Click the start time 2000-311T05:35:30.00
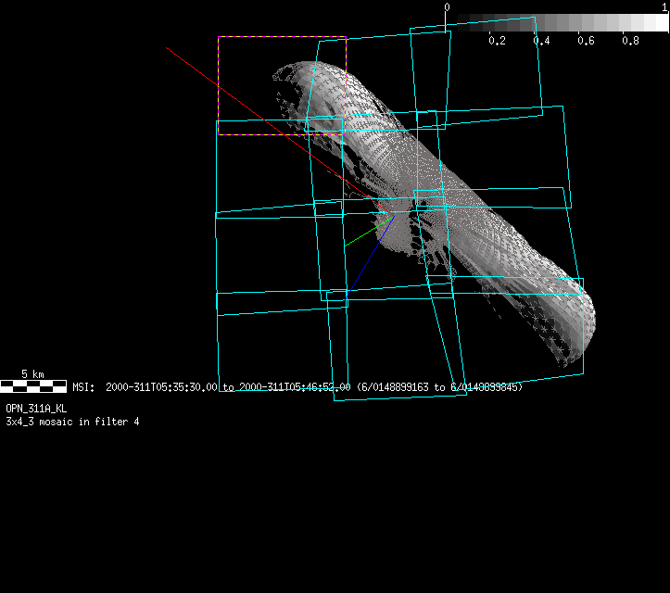This screenshot has height=593, width=670. 162,387
